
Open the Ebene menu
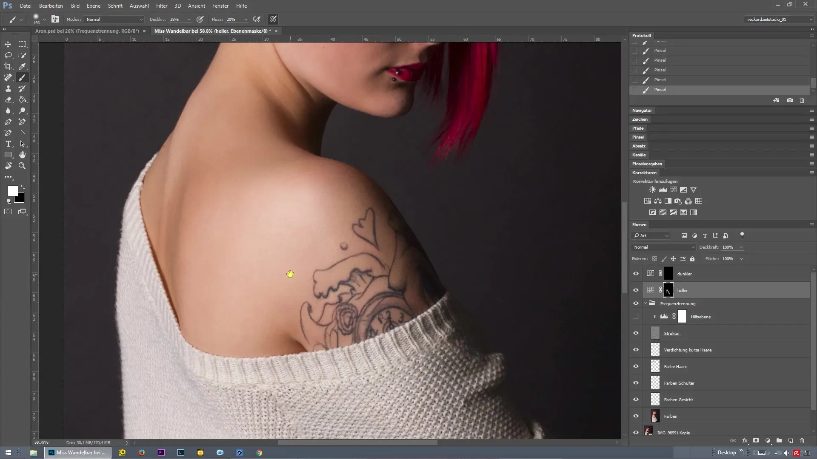click(x=94, y=6)
